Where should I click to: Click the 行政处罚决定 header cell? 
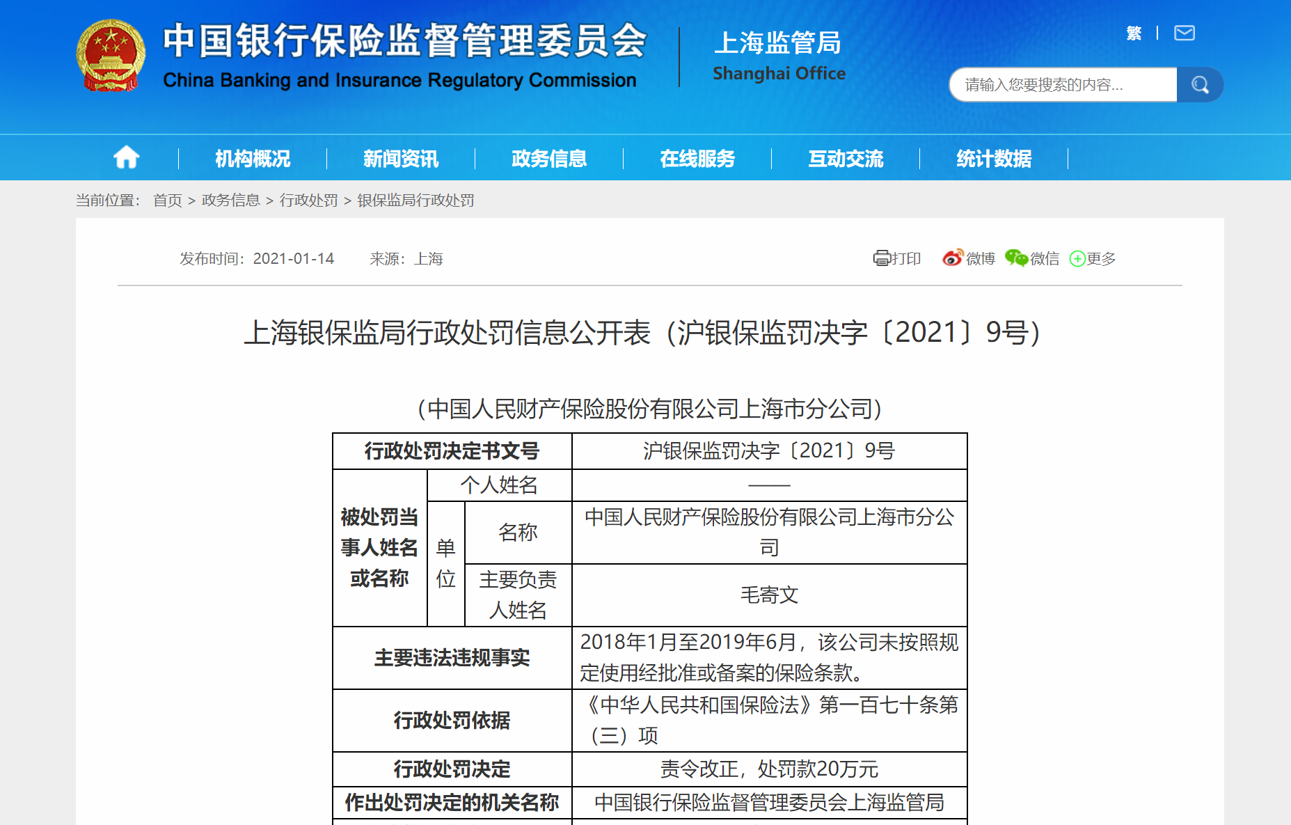452,769
